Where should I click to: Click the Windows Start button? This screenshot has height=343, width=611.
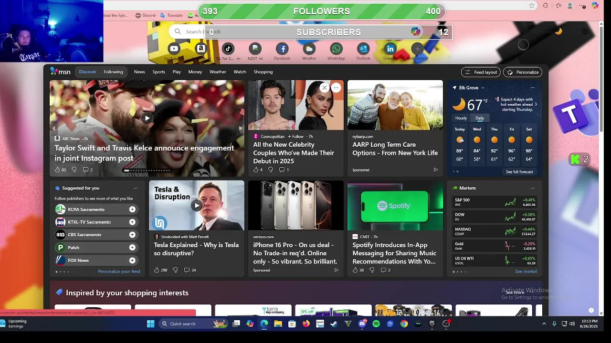tap(150, 324)
